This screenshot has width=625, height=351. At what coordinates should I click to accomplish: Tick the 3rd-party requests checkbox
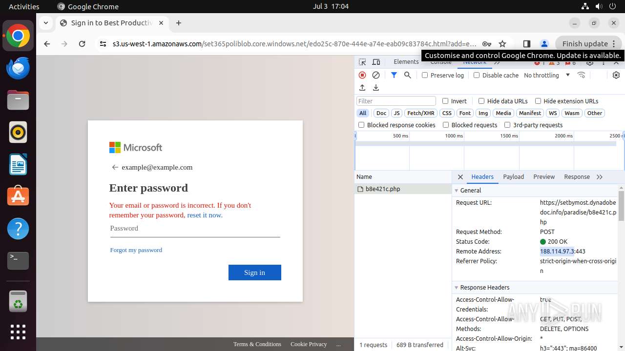point(507,125)
